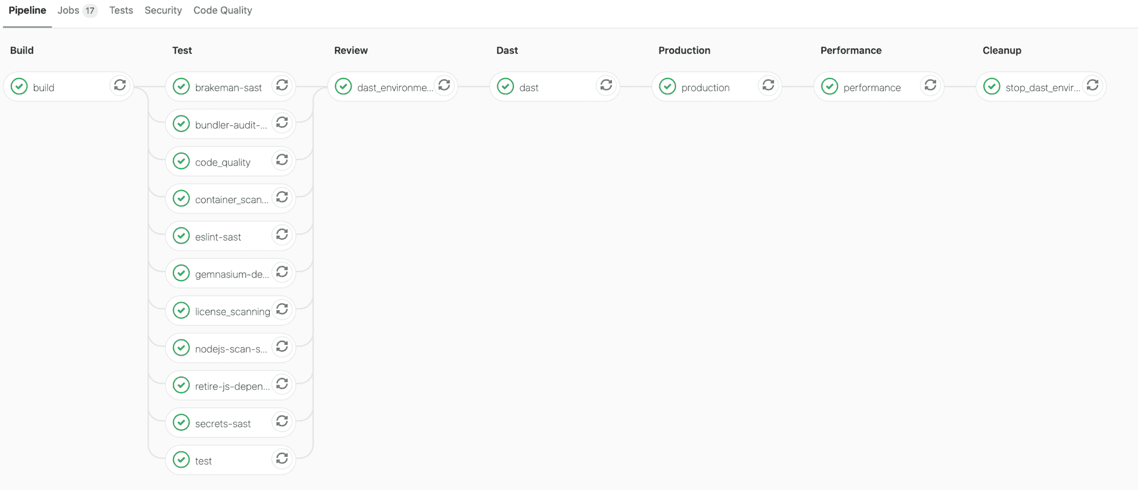This screenshot has height=490, width=1138.
Task: Rerun the license_scanning job
Action: (282, 310)
